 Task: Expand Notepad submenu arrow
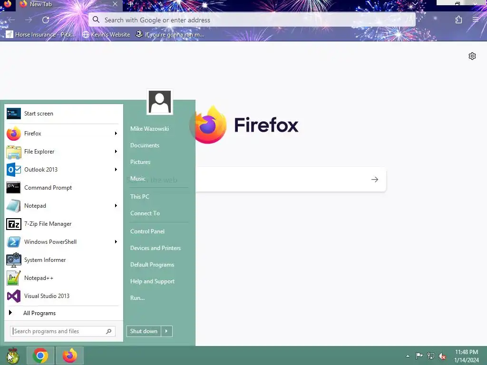[116, 206]
